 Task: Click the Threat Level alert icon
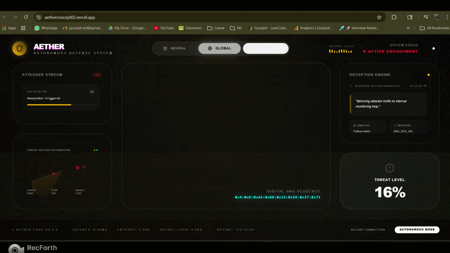389,168
